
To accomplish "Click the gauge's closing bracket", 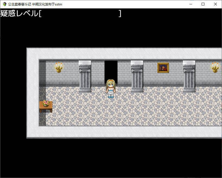I will pos(120,13).
